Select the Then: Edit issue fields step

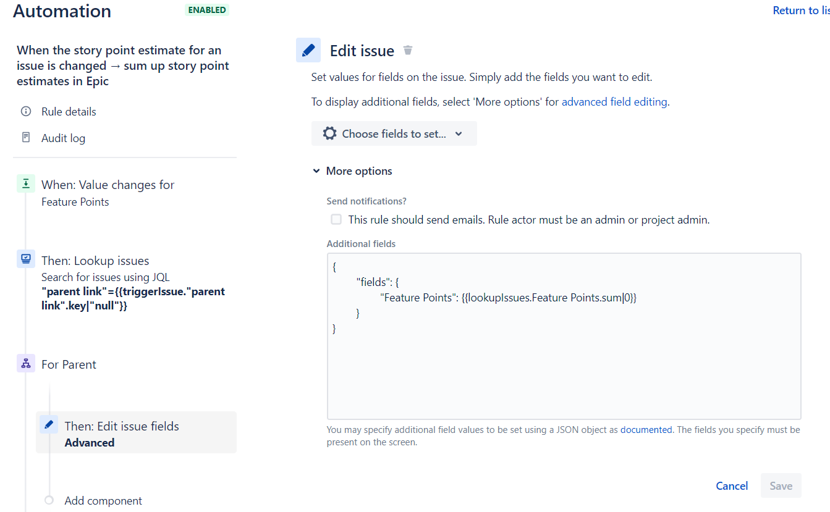pyautogui.click(x=122, y=426)
